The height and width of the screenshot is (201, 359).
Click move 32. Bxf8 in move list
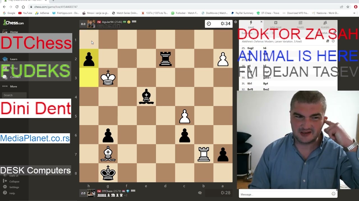point(250,89)
